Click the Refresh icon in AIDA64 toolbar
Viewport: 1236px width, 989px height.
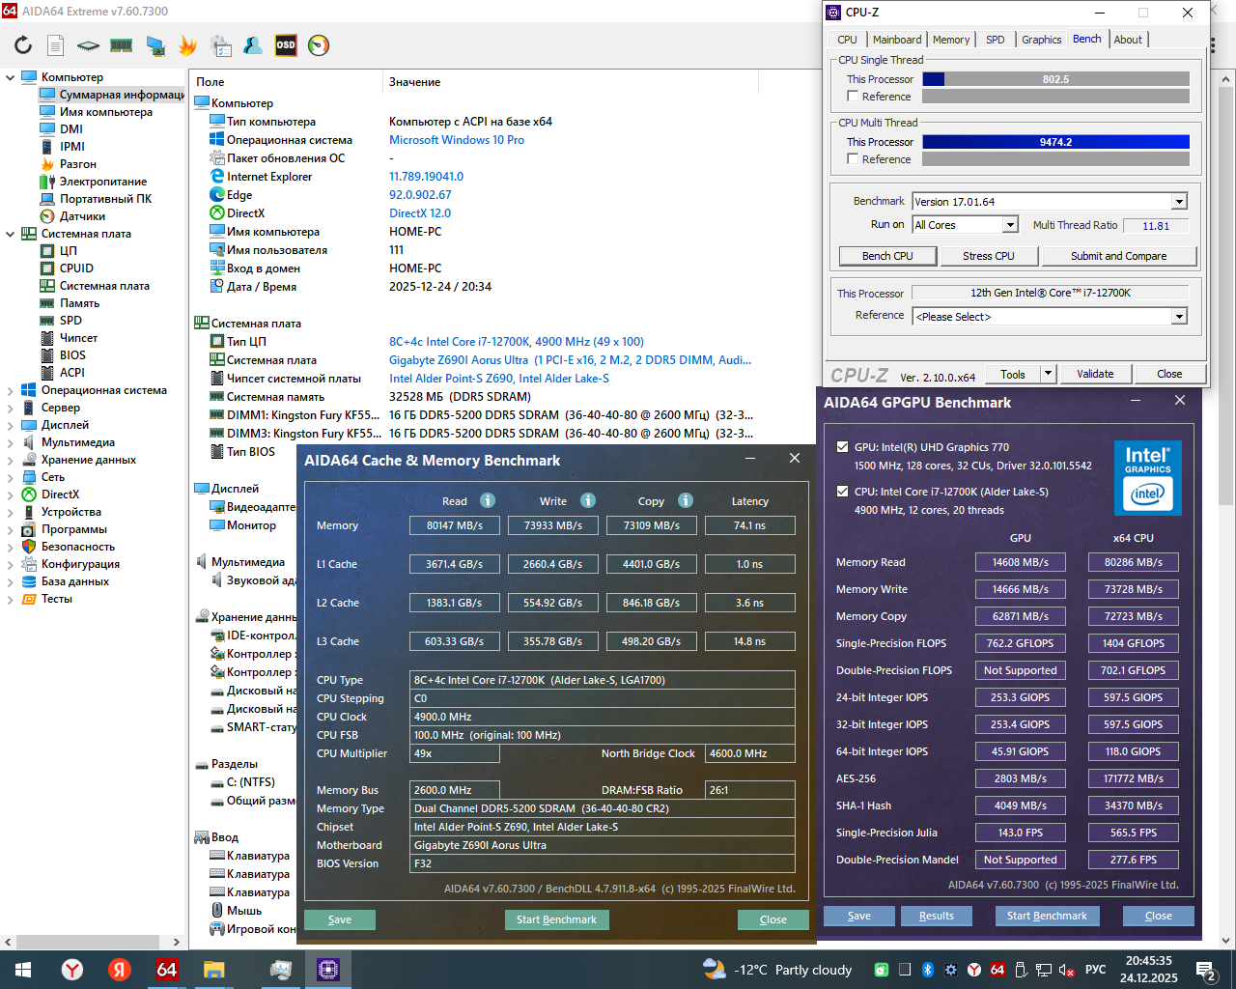click(x=23, y=45)
